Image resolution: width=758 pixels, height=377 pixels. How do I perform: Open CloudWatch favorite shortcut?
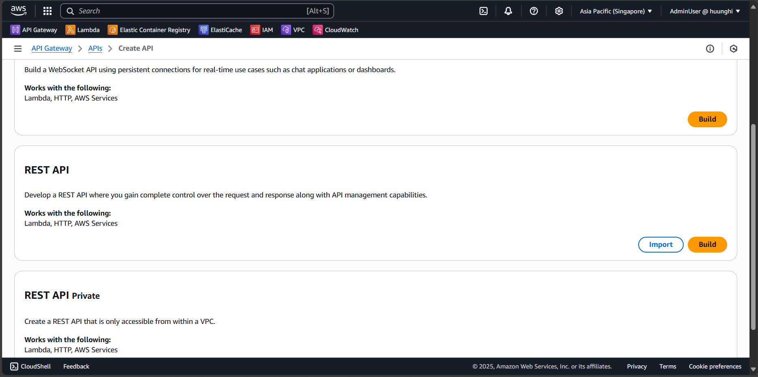[x=336, y=30]
